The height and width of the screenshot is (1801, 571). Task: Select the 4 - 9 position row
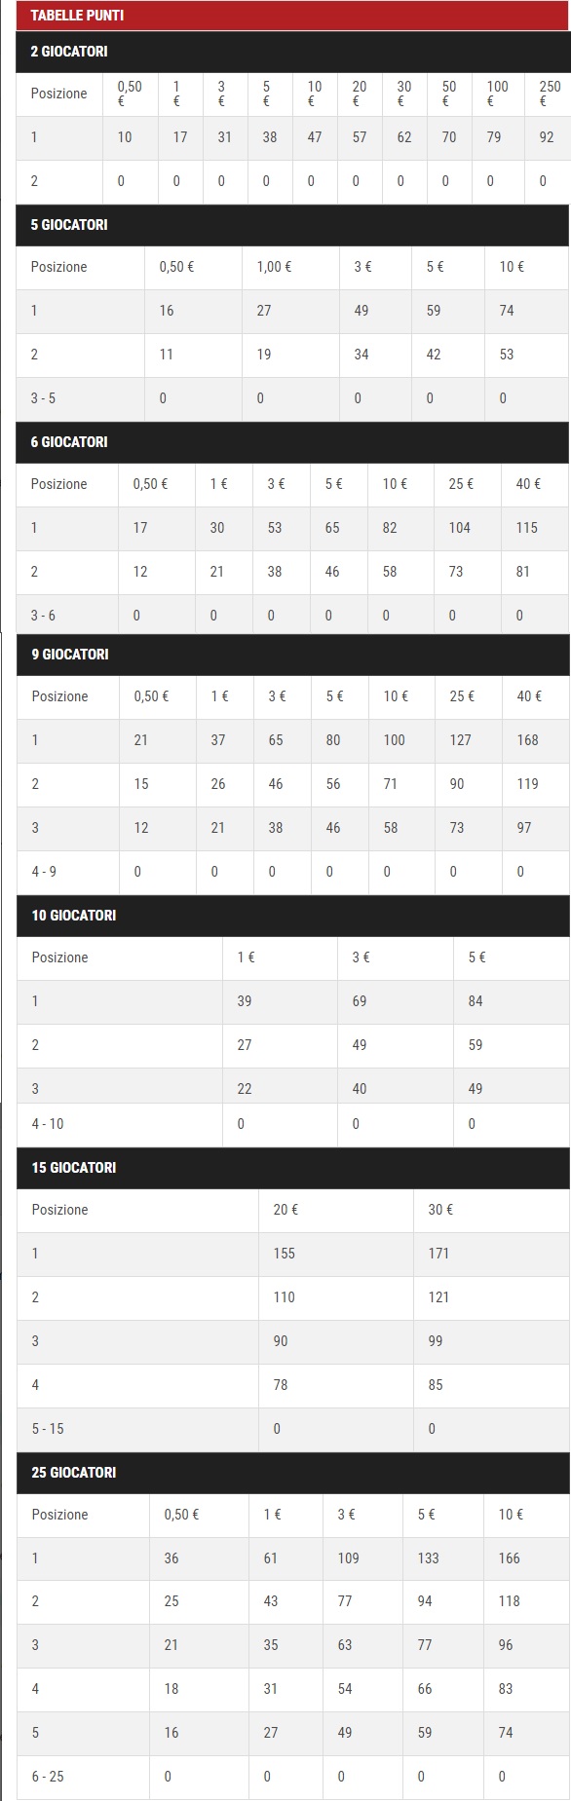[293, 872]
